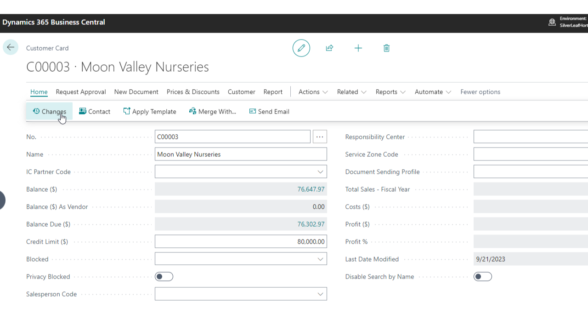Click the Credit Limit ($) field
588x331 pixels.
pos(241,241)
